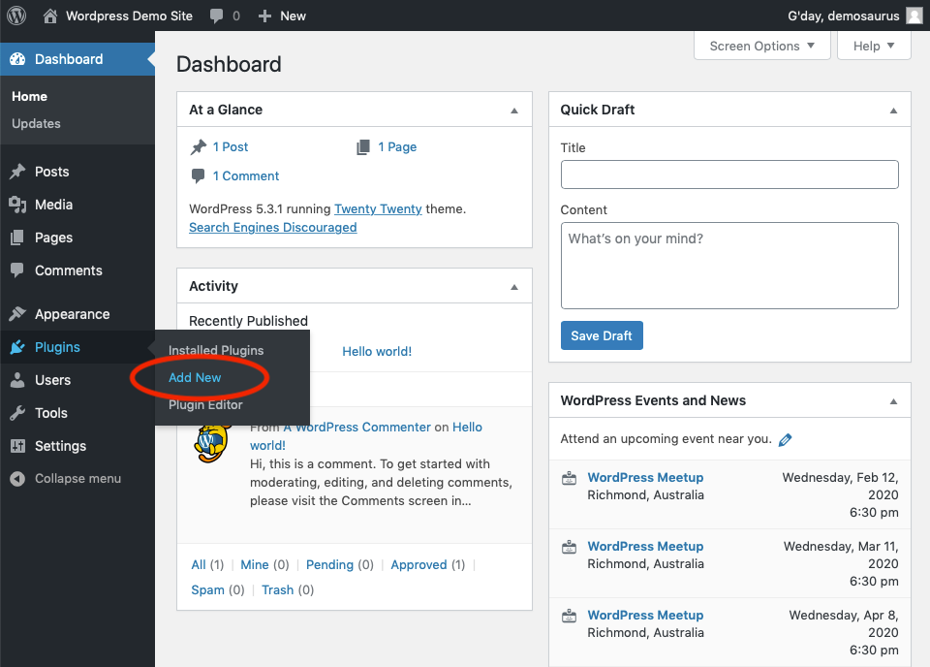930x667 pixels.
Task: Open the Appearance menu label
Action: [73, 314]
